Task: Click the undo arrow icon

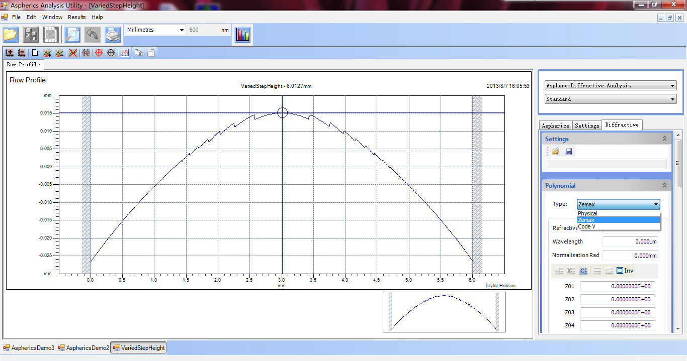Action: pyautogui.click(x=92, y=35)
